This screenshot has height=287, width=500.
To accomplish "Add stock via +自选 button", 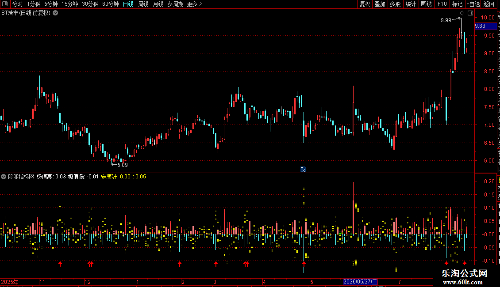I will click(473, 4).
